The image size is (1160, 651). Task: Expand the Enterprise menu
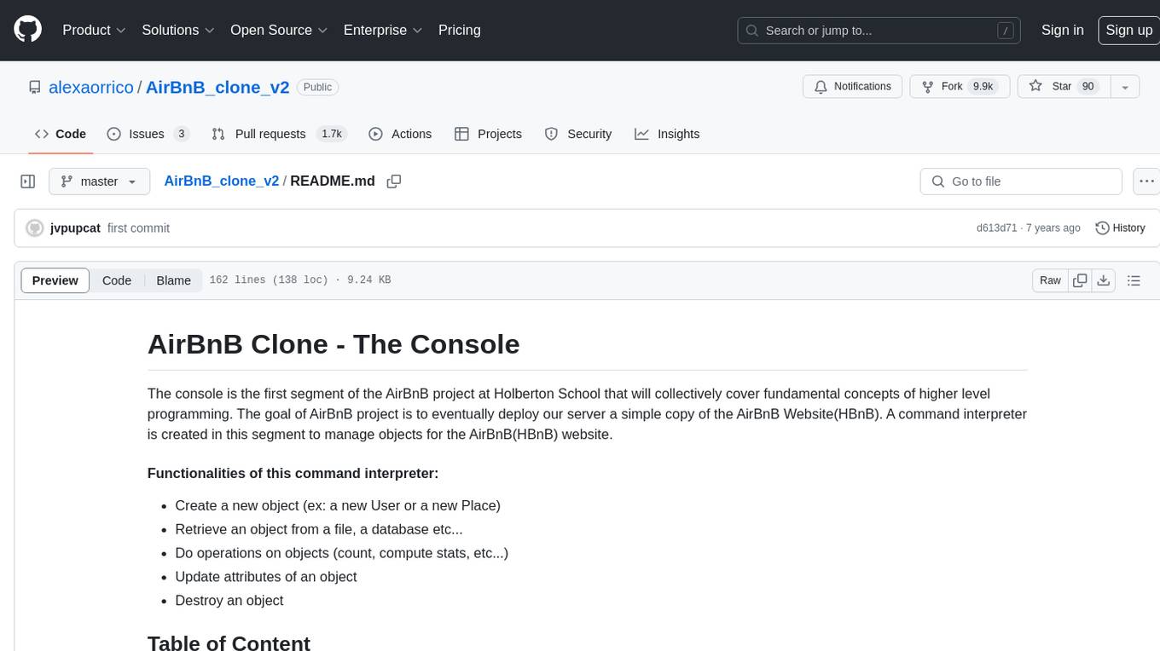click(383, 30)
